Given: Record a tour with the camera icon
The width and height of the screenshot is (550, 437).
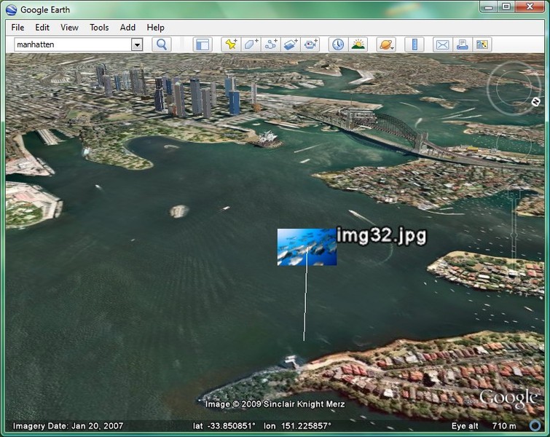Looking at the screenshot, I should pyautogui.click(x=310, y=44).
